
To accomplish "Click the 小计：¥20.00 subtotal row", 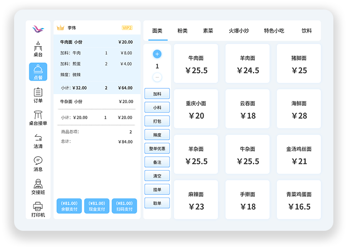I will click(x=97, y=117).
